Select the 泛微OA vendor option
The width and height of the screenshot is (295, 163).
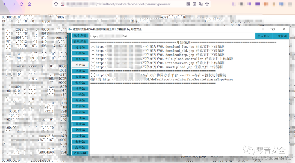[x=80, y=53]
